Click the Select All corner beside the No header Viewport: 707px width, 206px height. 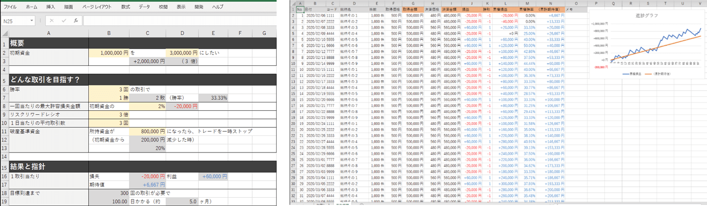tap(292, 3)
